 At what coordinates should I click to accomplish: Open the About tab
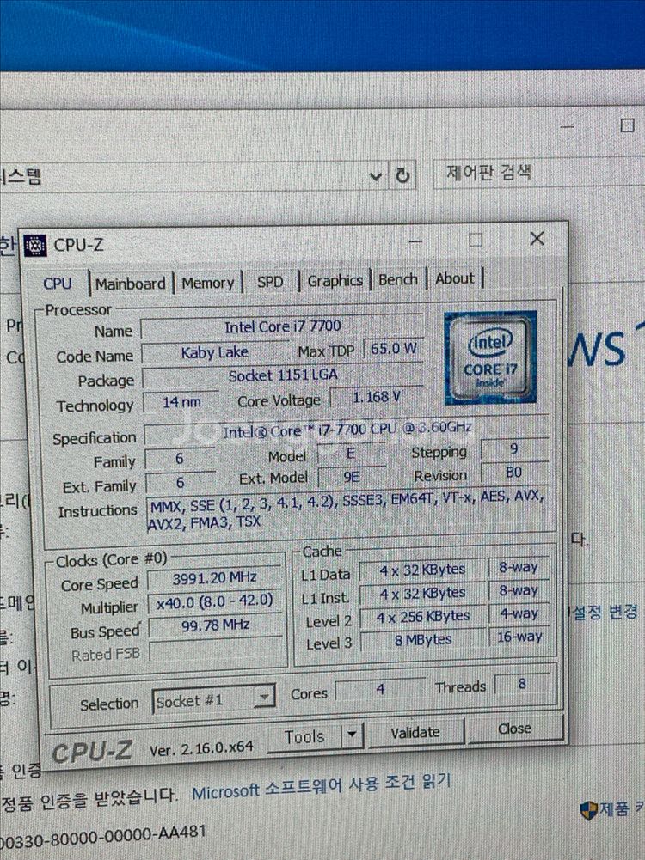pos(455,278)
